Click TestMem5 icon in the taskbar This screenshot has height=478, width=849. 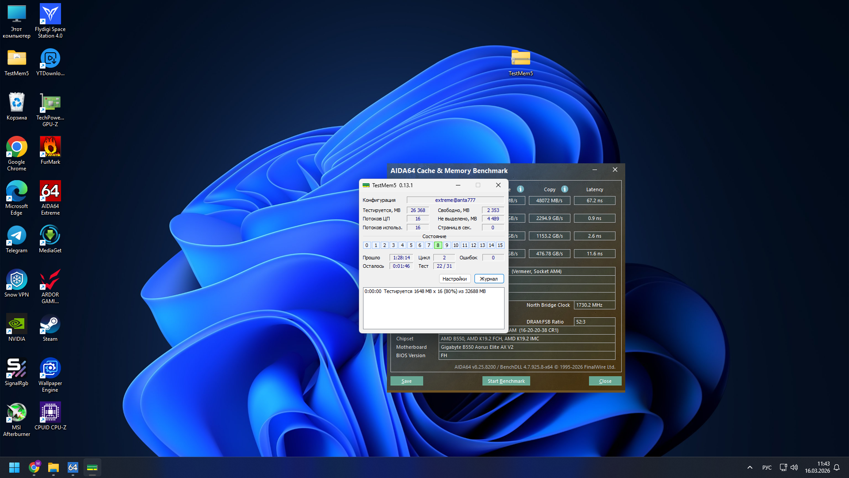(92, 467)
